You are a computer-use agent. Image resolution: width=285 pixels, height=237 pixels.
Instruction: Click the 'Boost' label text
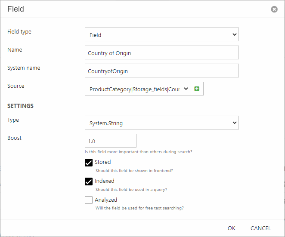14,138
